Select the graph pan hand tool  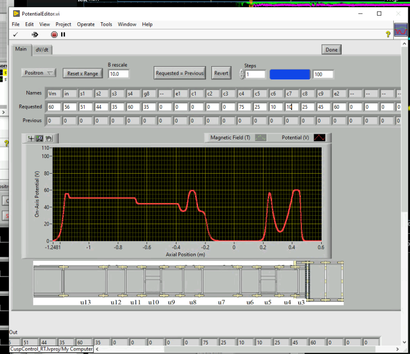click(48, 138)
